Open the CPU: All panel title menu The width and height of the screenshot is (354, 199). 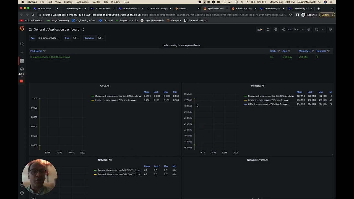click(105, 86)
